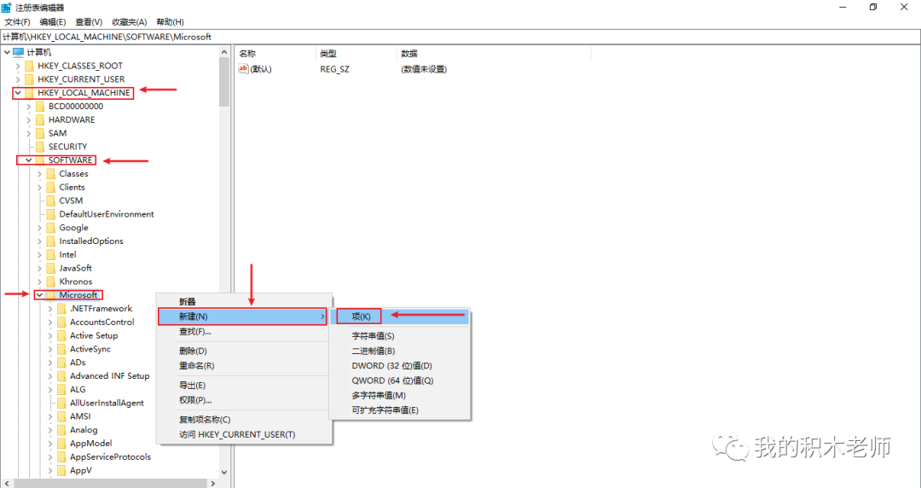Image resolution: width=921 pixels, height=488 pixels.
Task: Expand the HKEY_CLASSES_ROOT node
Action: pos(18,66)
